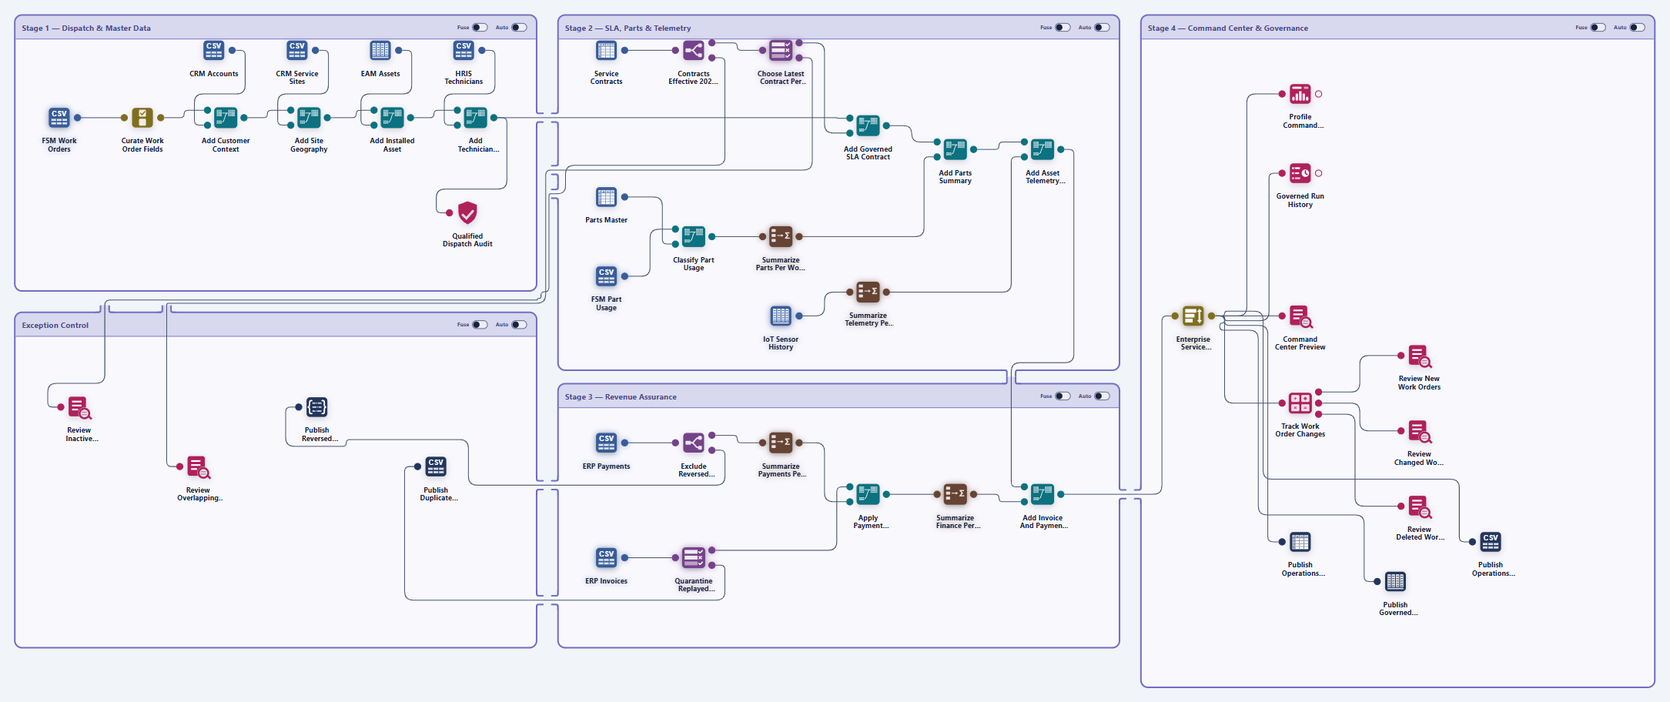
Task: Select the Summarize Telemetry Pe node
Action: pyautogui.click(x=868, y=292)
